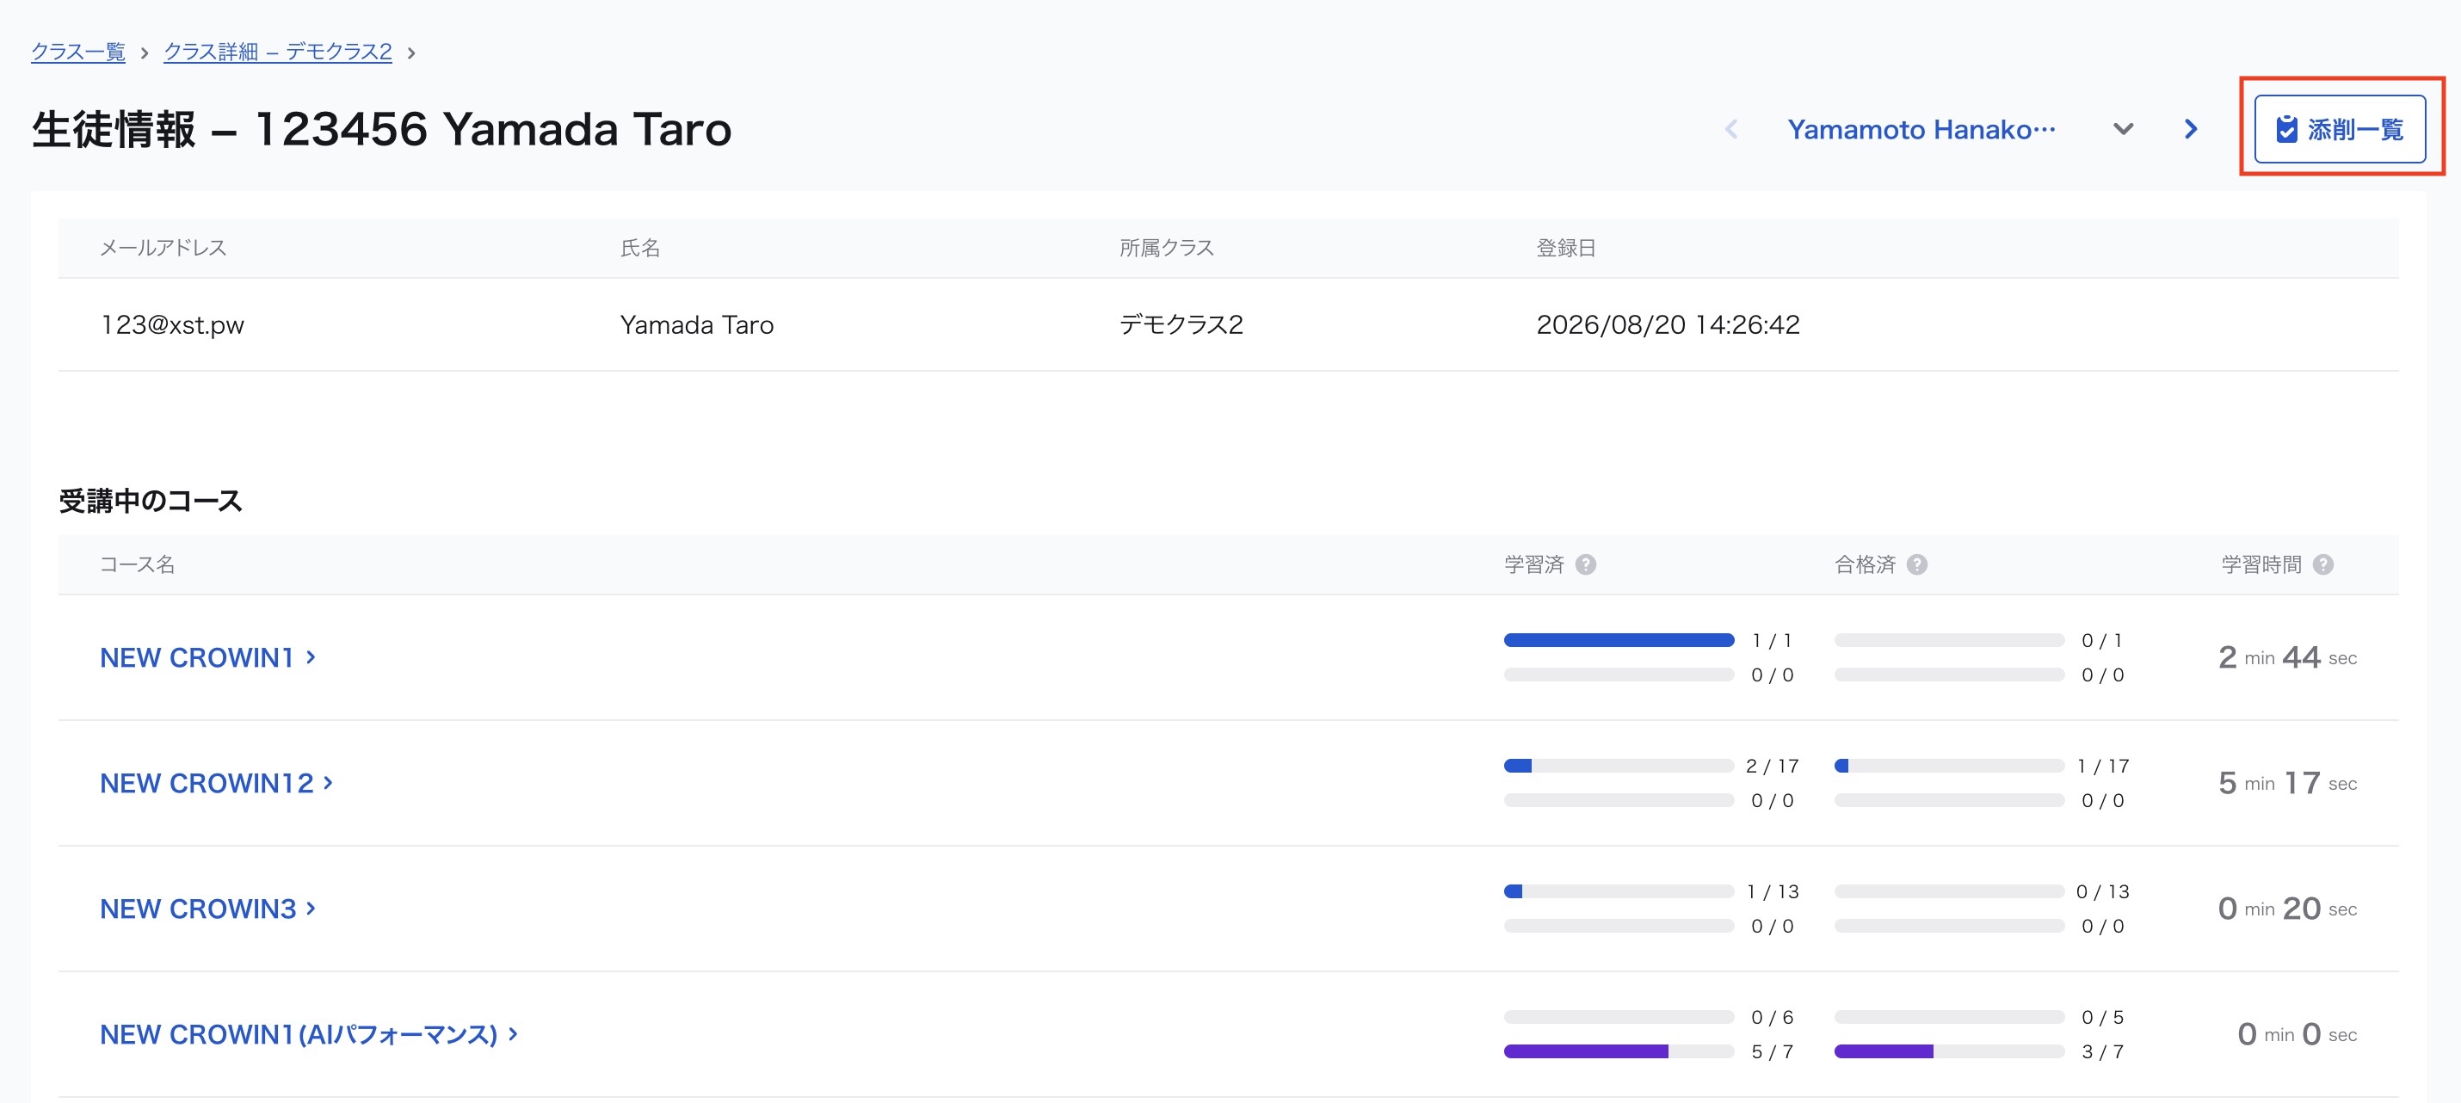Viewport: 2461px width, 1103px height.
Task: Open the 添削一覧 button
Action: point(2339,129)
